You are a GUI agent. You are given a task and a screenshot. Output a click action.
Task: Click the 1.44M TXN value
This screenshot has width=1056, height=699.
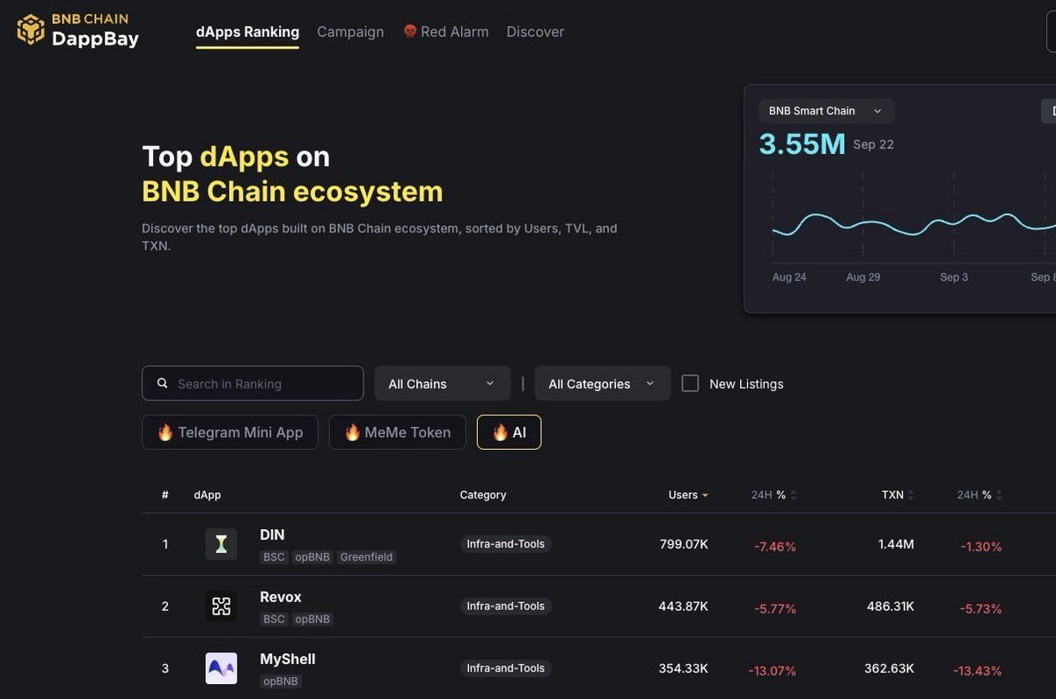896,544
